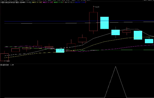Click the lower pane indicator name label

pyautogui.click(x=6, y=65)
